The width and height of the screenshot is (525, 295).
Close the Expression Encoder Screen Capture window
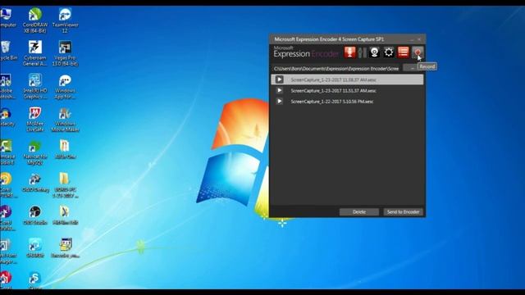click(x=419, y=39)
